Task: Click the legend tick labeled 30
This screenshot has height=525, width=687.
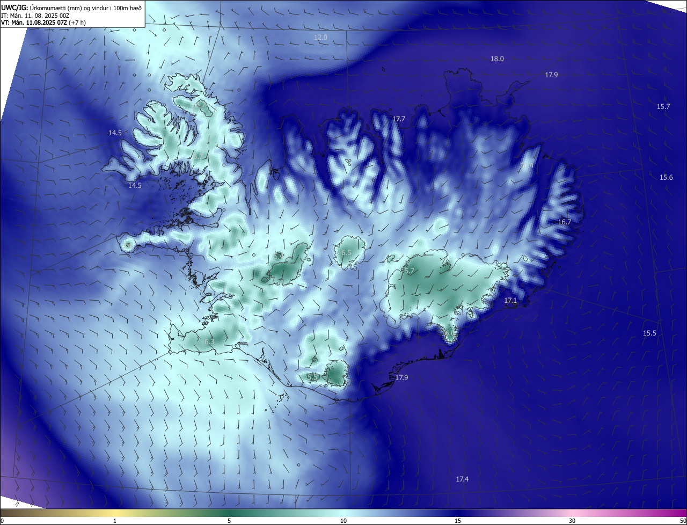Action: (x=572, y=521)
